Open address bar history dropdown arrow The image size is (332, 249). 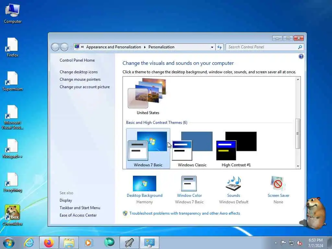[x=212, y=47]
